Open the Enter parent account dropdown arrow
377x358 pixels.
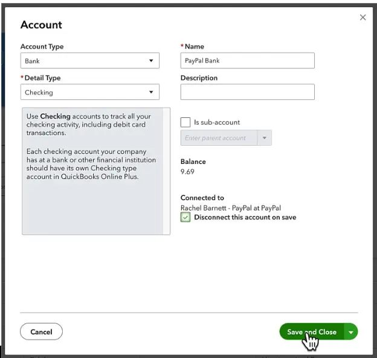coord(265,138)
